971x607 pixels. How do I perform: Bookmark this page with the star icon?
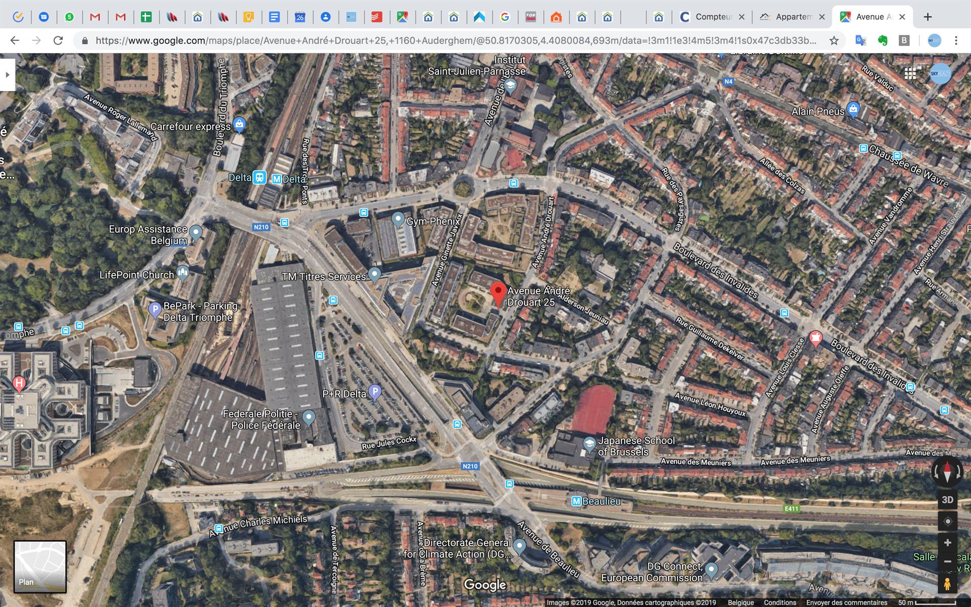(834, 40)
